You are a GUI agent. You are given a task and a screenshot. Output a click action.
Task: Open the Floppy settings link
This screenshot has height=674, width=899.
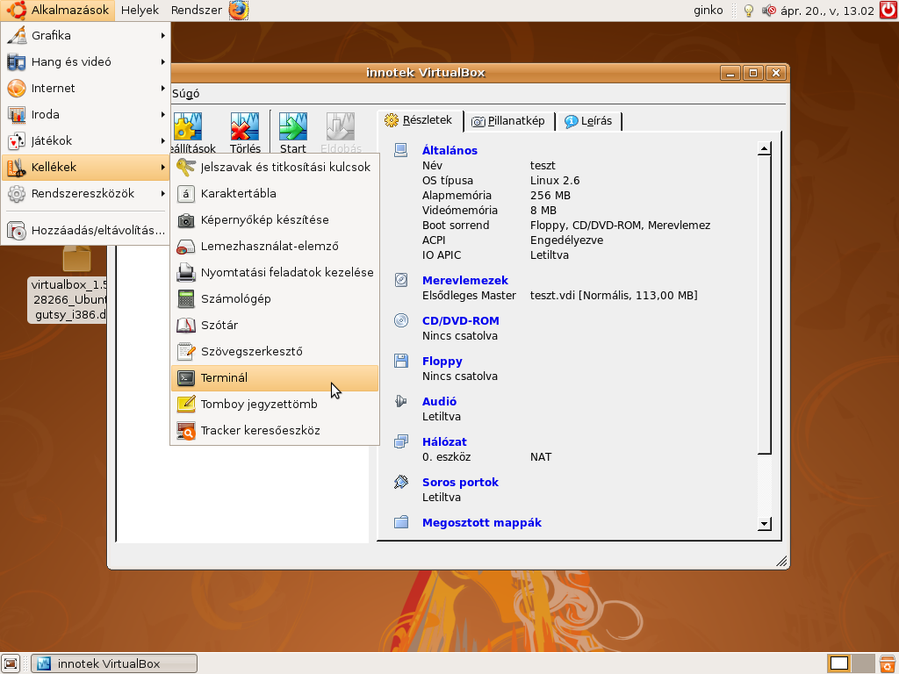pyautogui.click(x=442, y=361)
